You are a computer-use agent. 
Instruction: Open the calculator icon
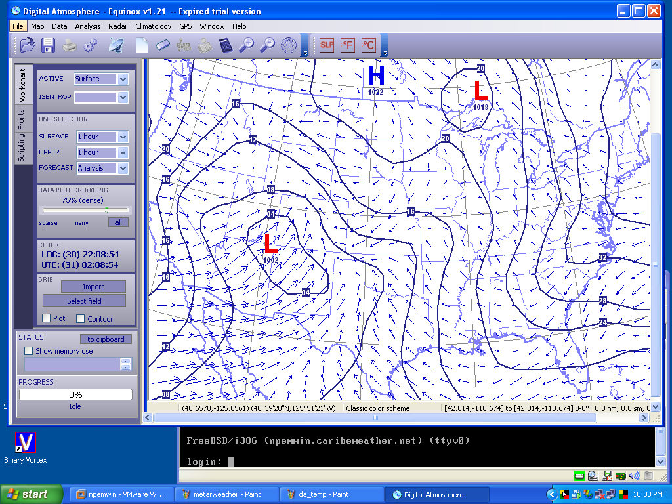point(226,45)
